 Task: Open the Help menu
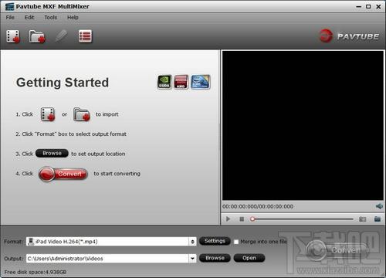[x=73, y=18]
